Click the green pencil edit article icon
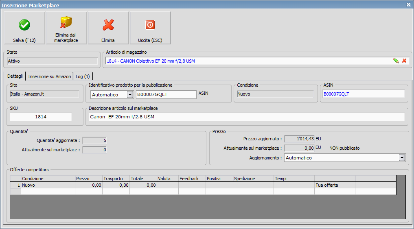The width and height of the screenshot is (414, 229). pyautogui.click(x=396, y=61)
